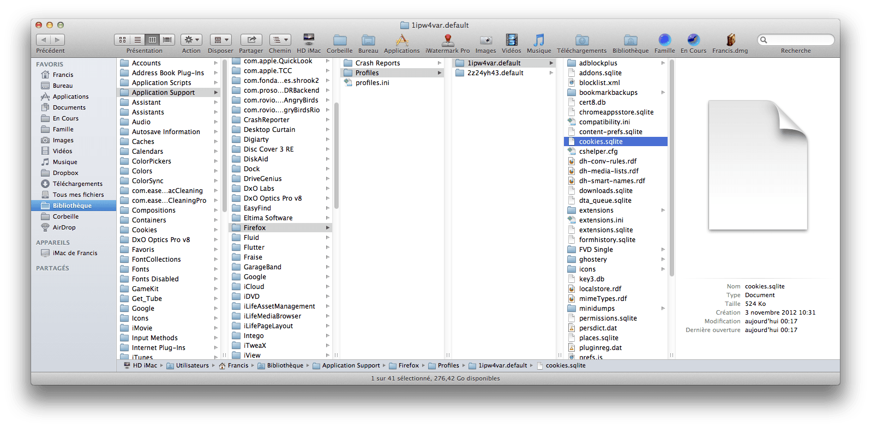Expand ghostery folder arrow

pyautogui.click(x=663, y=260)
